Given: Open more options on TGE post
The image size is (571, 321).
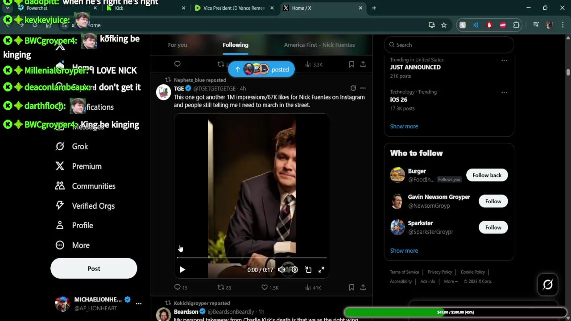Looking at the screenshot, I should click(x=363, y=88).
